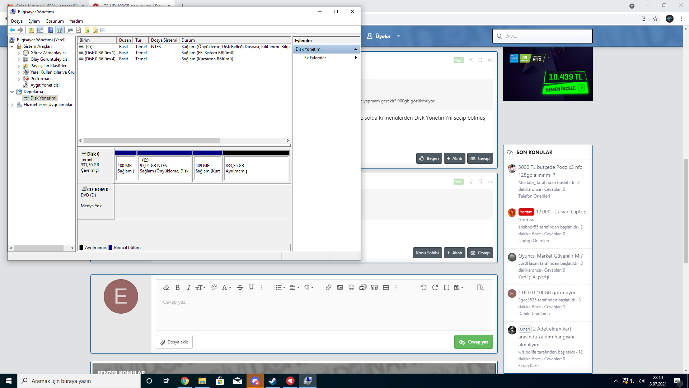This screenshot has width=689, height=388.
Task: Click the blue Back arrow in toolbar
Action: click(12, 30)
